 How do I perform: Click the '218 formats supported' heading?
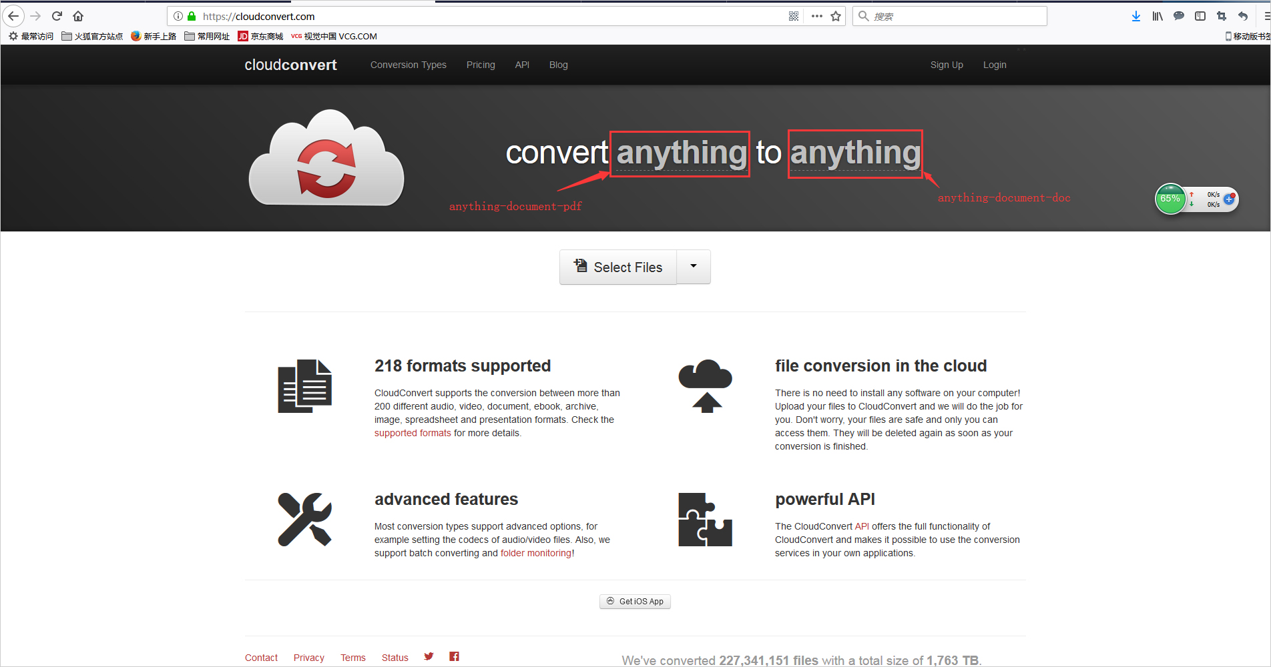point(463,366)
